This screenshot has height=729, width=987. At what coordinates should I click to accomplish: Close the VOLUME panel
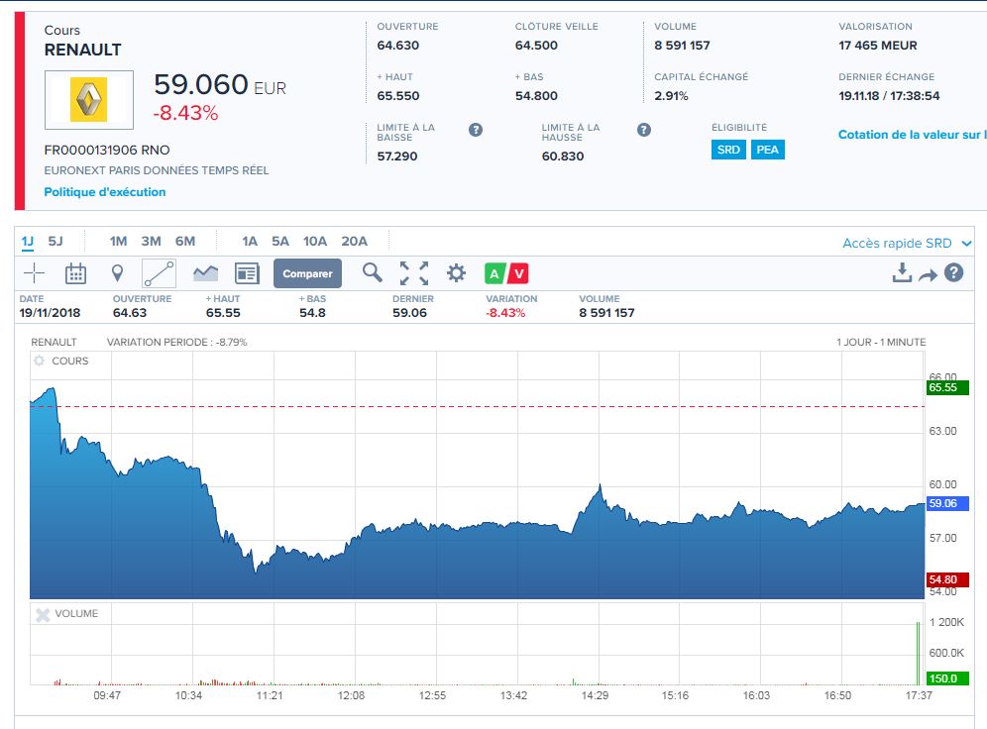[43, 614]
